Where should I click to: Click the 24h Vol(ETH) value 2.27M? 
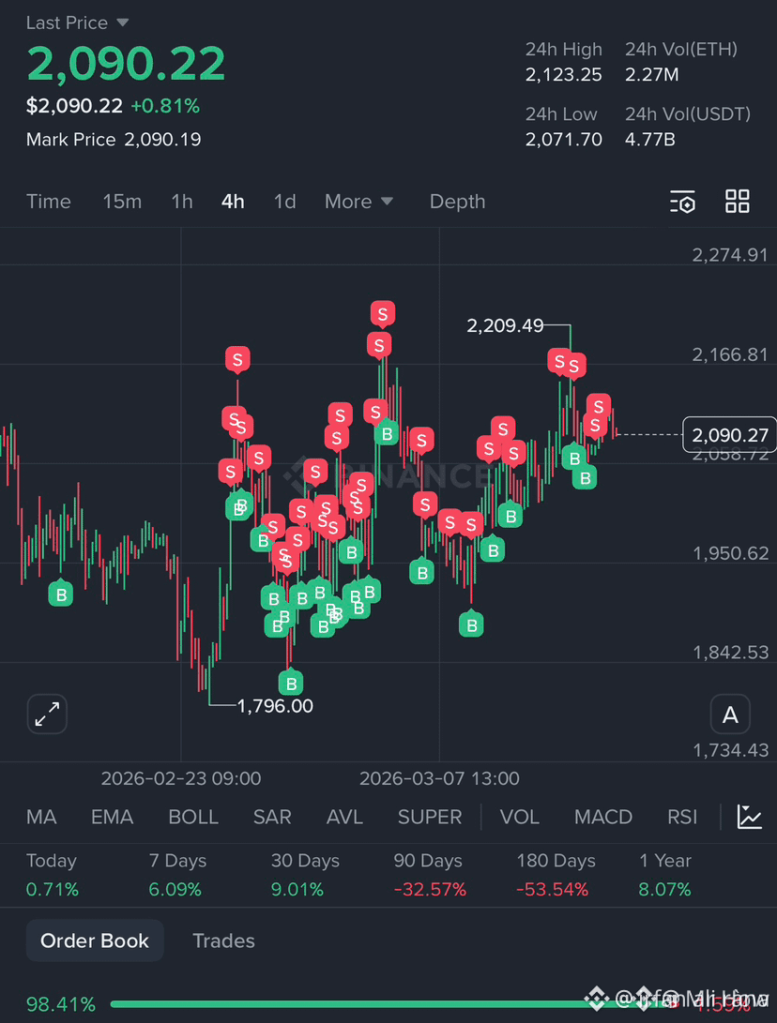click(651, 74)
